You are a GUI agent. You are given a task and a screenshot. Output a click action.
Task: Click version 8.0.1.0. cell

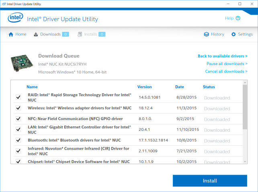click(145, 119)
